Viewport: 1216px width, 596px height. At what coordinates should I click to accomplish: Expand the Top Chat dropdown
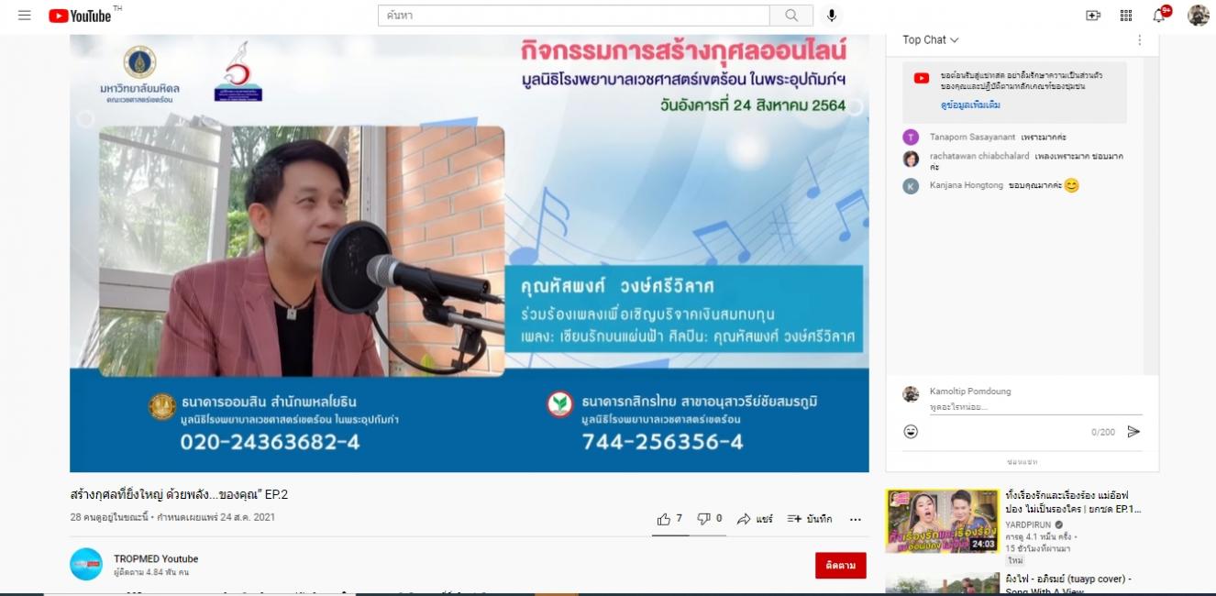tap(931, 39)
